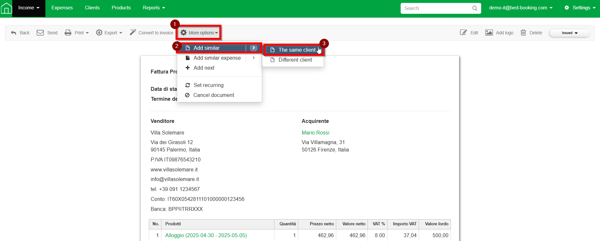Viewport: 600px width, 241px height.
Task: Expand Add similar expense submenu arrow
Action: pos(254,58)
